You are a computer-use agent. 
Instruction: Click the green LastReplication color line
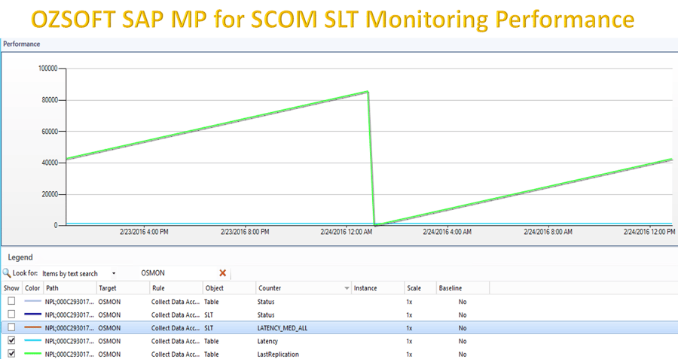[x=33, y=354]
